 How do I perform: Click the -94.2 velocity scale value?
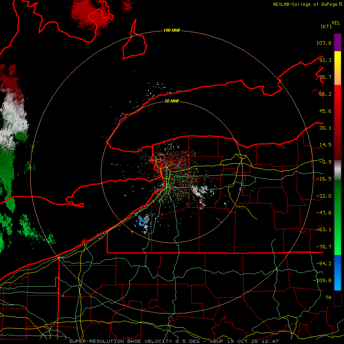pos(324,264)
